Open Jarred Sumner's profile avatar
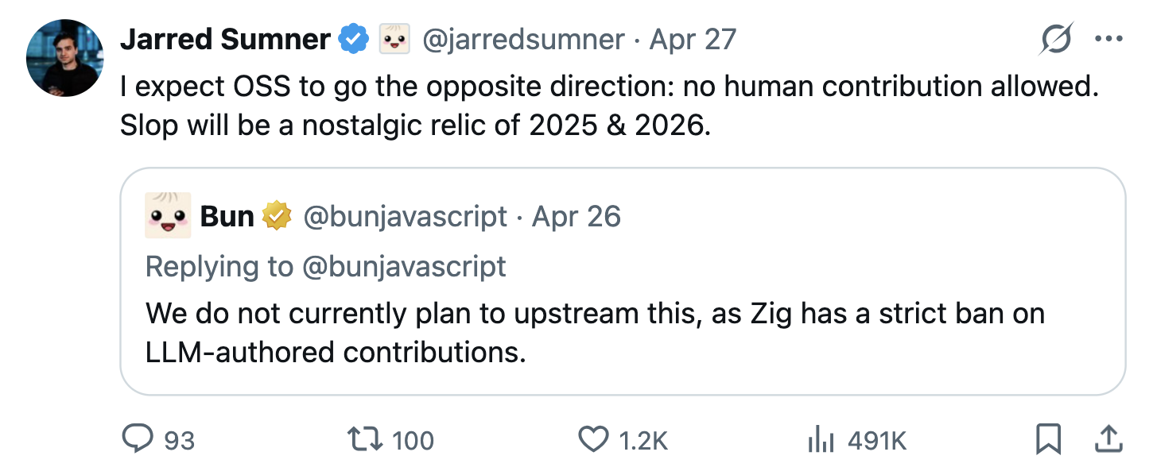 click(x=65, y=58)
